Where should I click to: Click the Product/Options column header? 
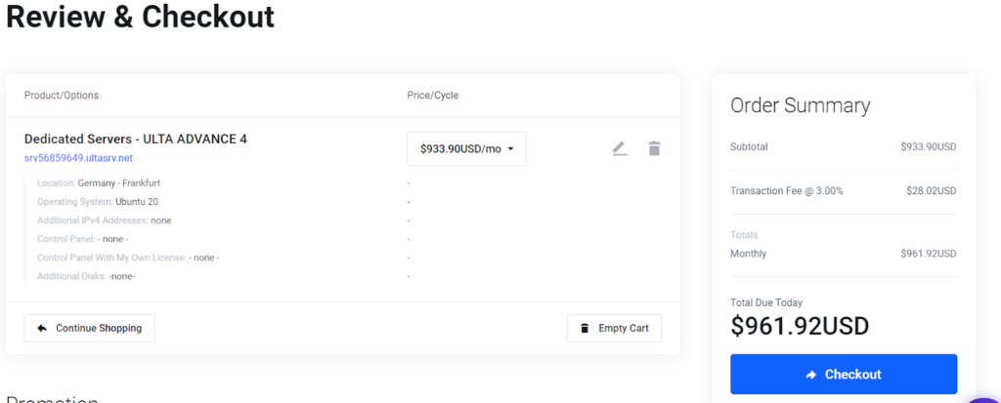tap(61, 96)
